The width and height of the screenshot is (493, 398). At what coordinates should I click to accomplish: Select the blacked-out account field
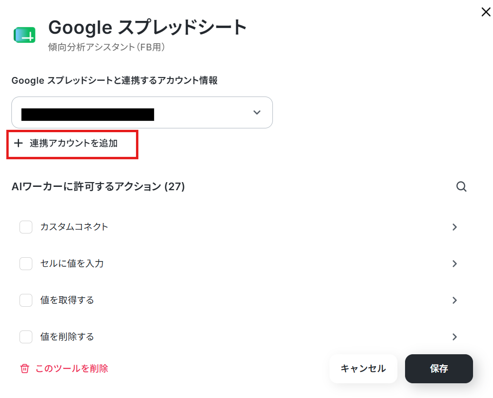142,113
